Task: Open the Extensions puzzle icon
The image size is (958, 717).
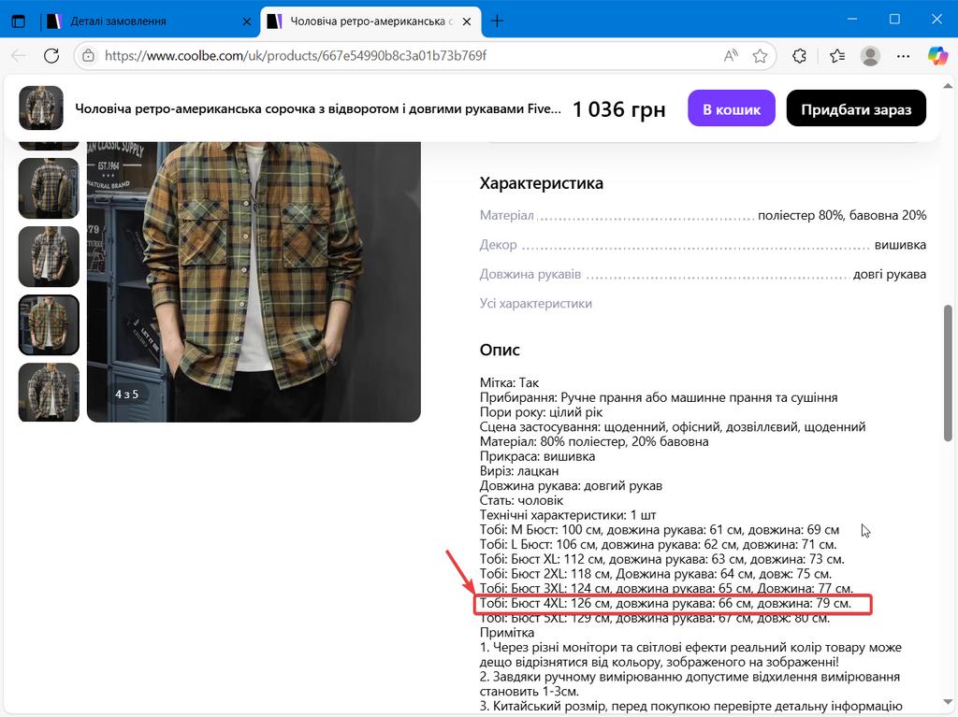Action: point(799,56)
